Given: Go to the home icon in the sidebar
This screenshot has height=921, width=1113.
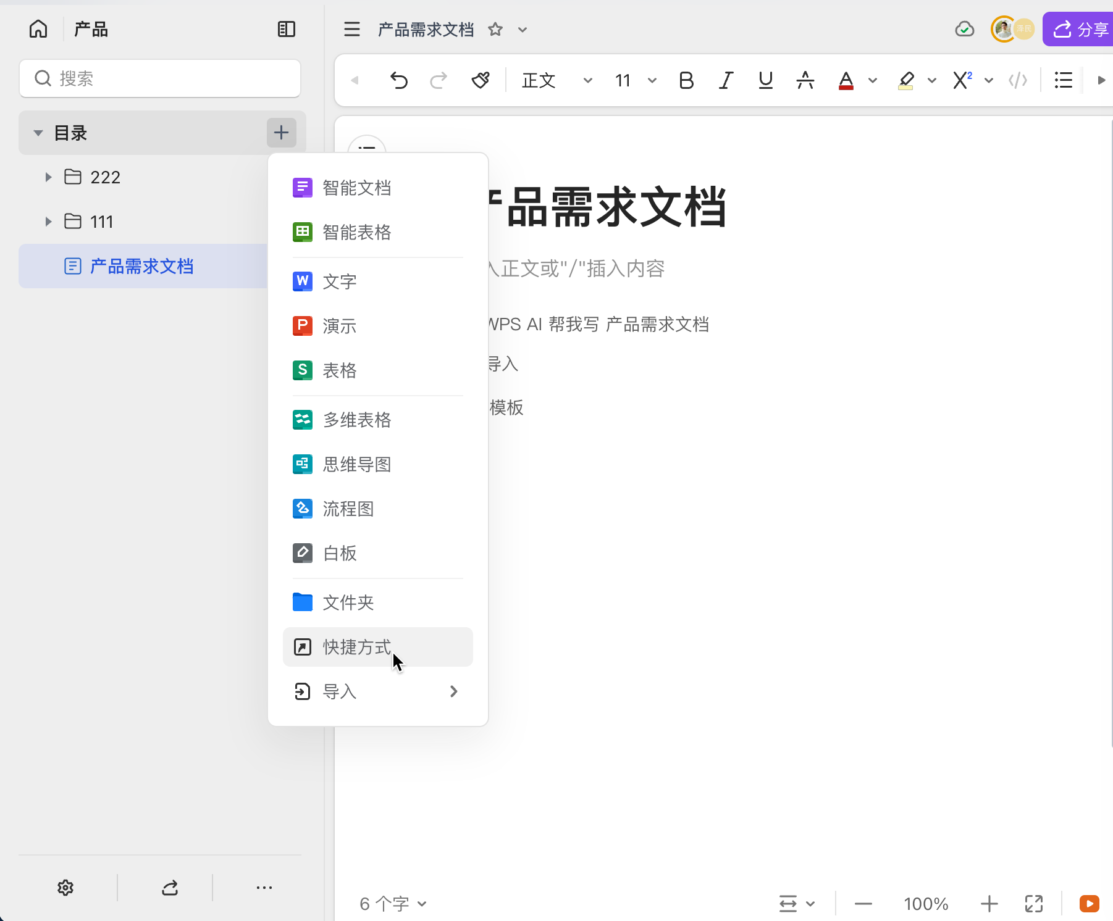Looking at the screenshot, I should pos(38,29).
